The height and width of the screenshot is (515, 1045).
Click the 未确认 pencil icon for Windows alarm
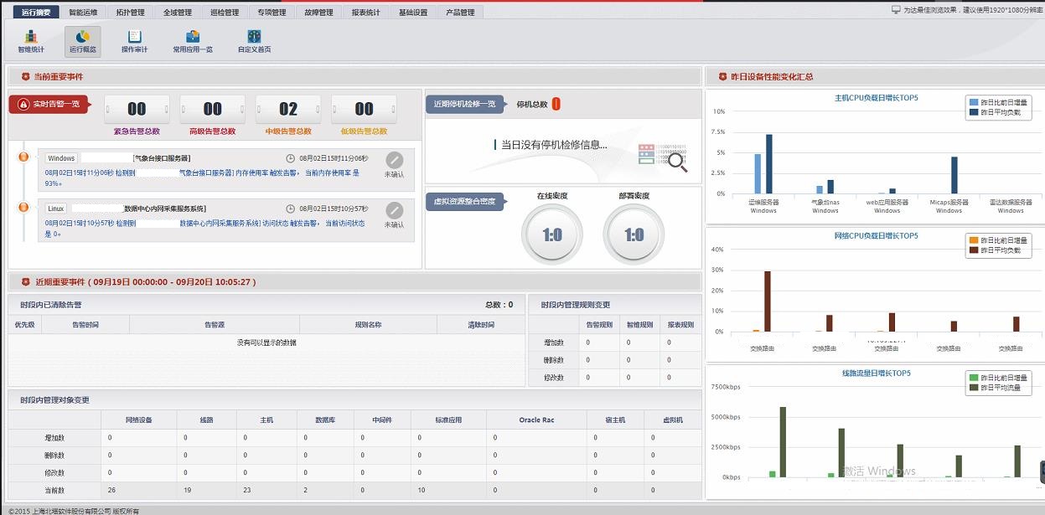[394, 161]
